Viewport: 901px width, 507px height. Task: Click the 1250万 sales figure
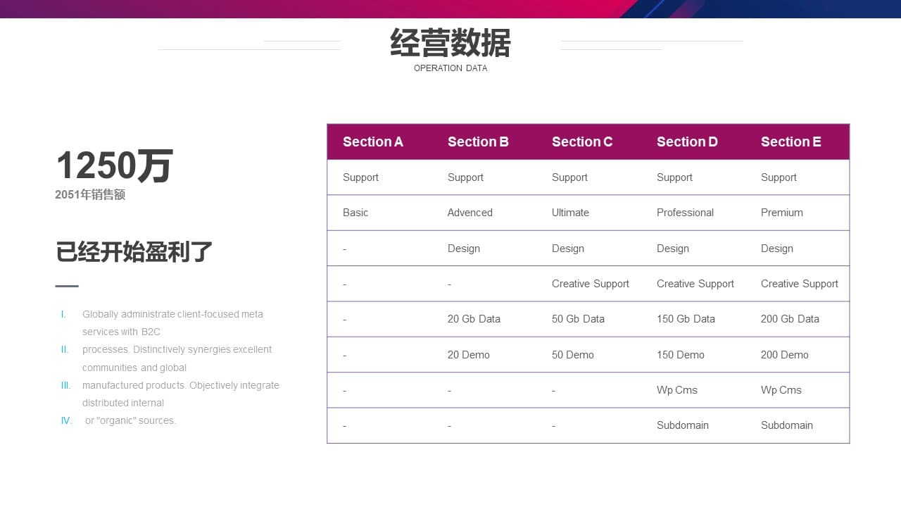point(114,166)
